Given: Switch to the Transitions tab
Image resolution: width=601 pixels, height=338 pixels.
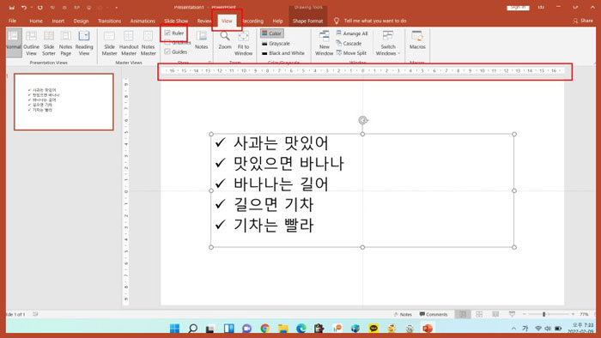Looking at the screenshot, I should tap(109, 21).
